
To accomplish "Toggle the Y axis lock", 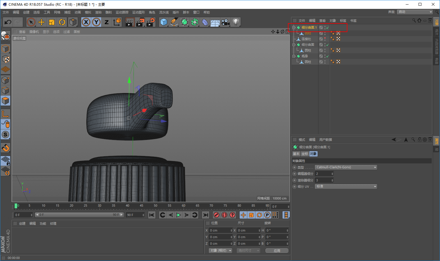I will click(x=96, y=22).
